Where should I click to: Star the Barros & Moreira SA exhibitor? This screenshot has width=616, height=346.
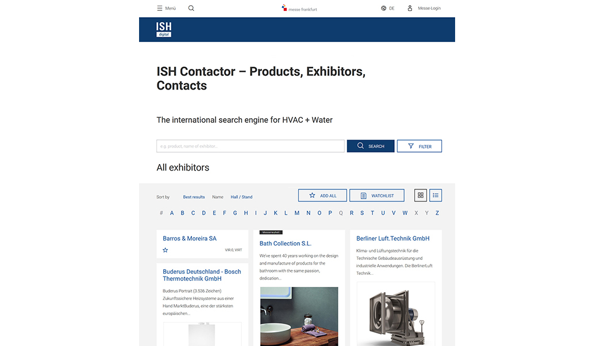tap(165, 250)
